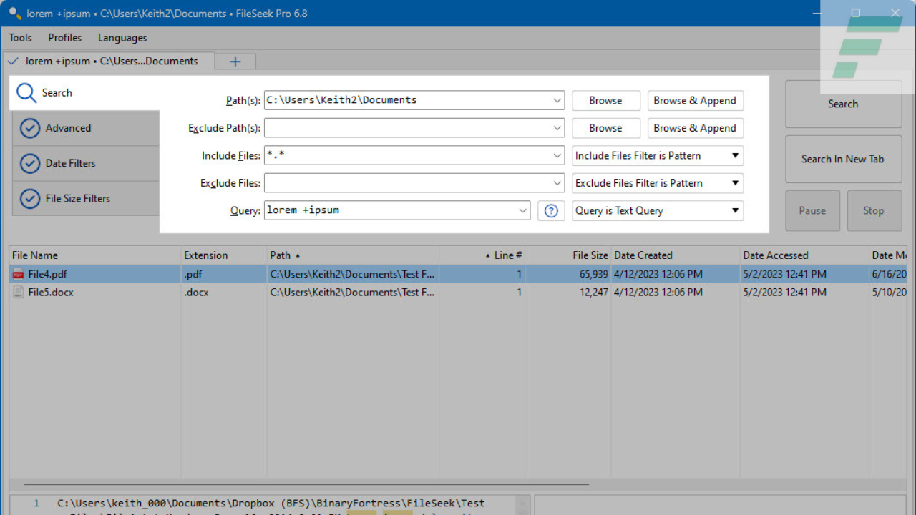Add a new search tab with plus
The height and width of the screenshot is (515, 916).
235,62
